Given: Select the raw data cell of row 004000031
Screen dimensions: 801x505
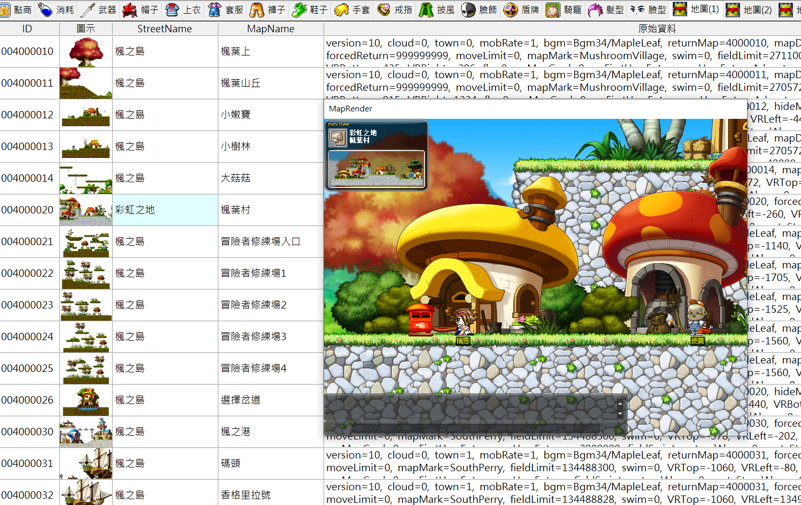Looking at the screenshot, I should pyautogui.click(x=563, y=464).
